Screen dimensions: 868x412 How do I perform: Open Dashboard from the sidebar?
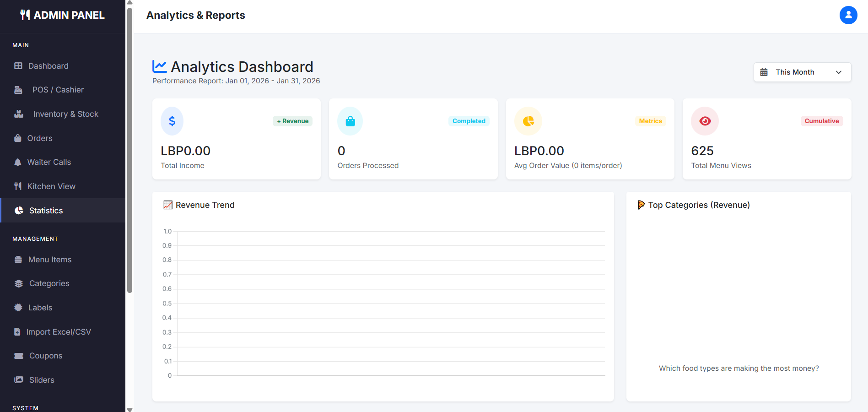pos(48,66)
